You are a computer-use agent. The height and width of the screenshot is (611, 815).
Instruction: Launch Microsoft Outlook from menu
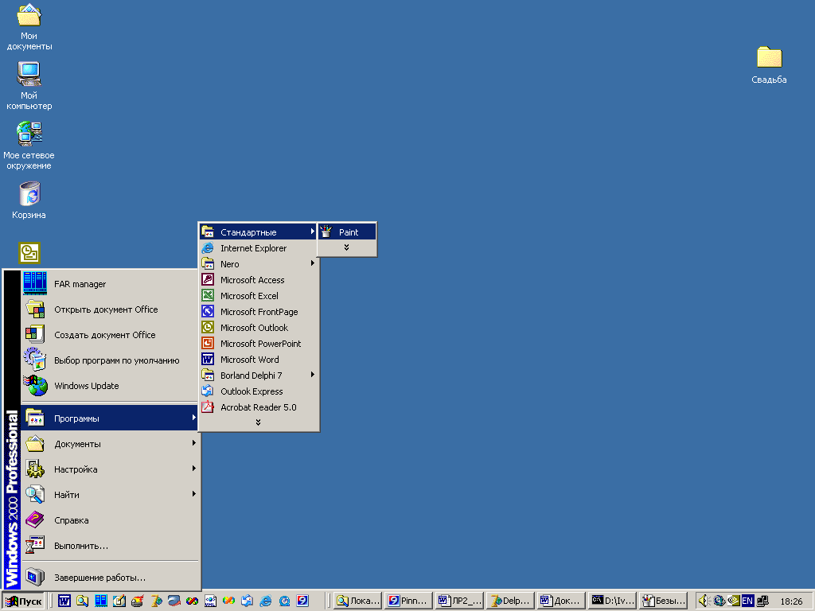tap(259, 327)
